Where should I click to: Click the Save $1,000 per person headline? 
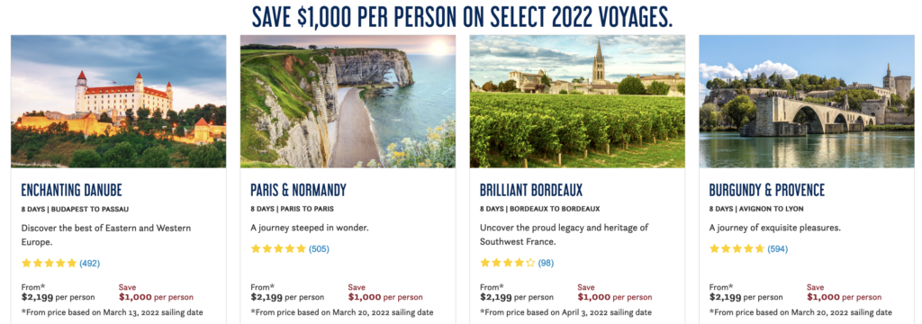coord(462,16)
